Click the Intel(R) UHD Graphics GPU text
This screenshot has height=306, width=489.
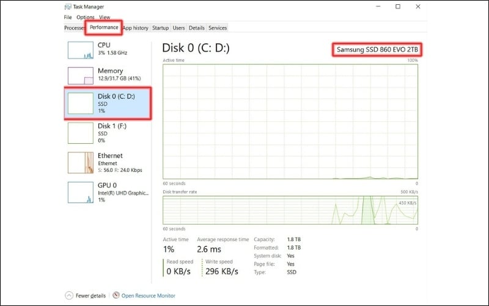point(123,193)
